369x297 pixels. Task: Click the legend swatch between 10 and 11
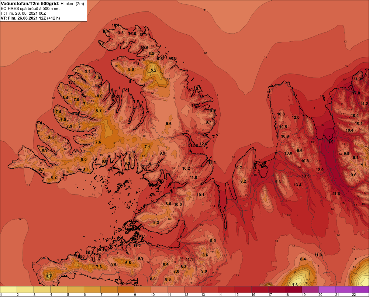coord(159,290)
